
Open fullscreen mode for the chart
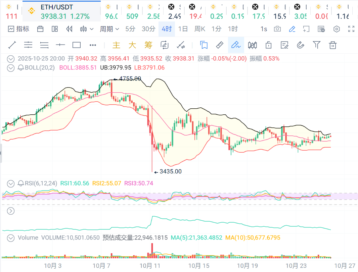pyautogui.click(x=351, y=29)
